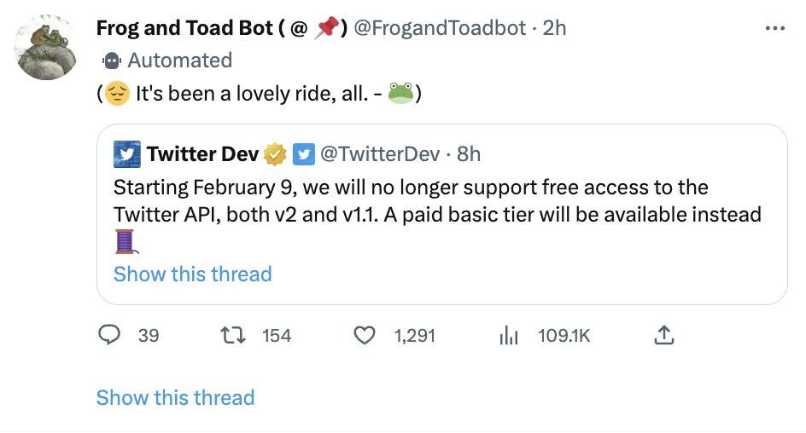Open the @TwitterDev handle in quoted tweet
806x433 pixels.
click(x=380, y=154)
